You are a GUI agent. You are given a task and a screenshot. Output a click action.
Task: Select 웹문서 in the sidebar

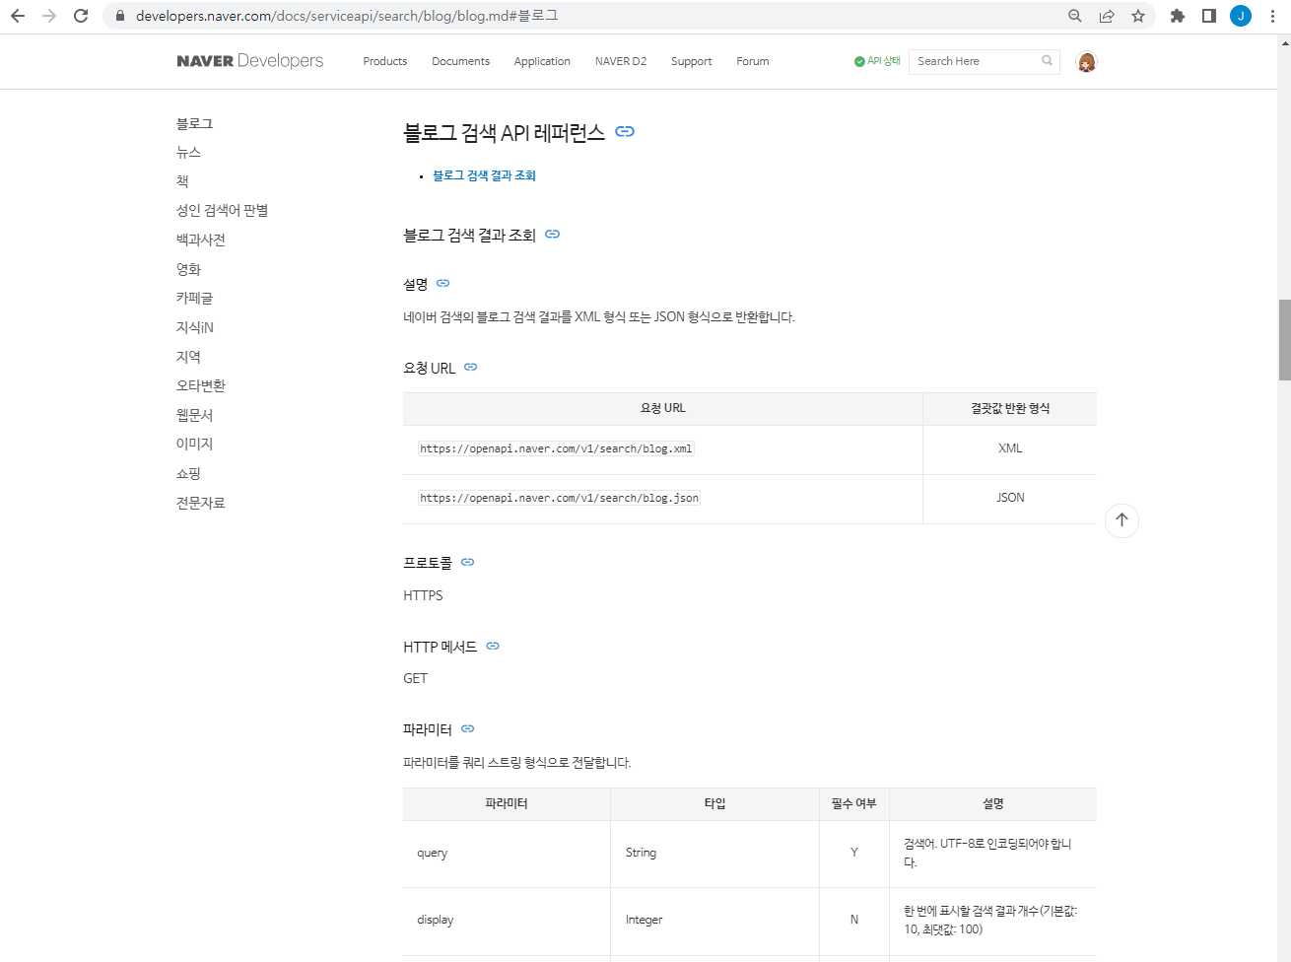194,415
